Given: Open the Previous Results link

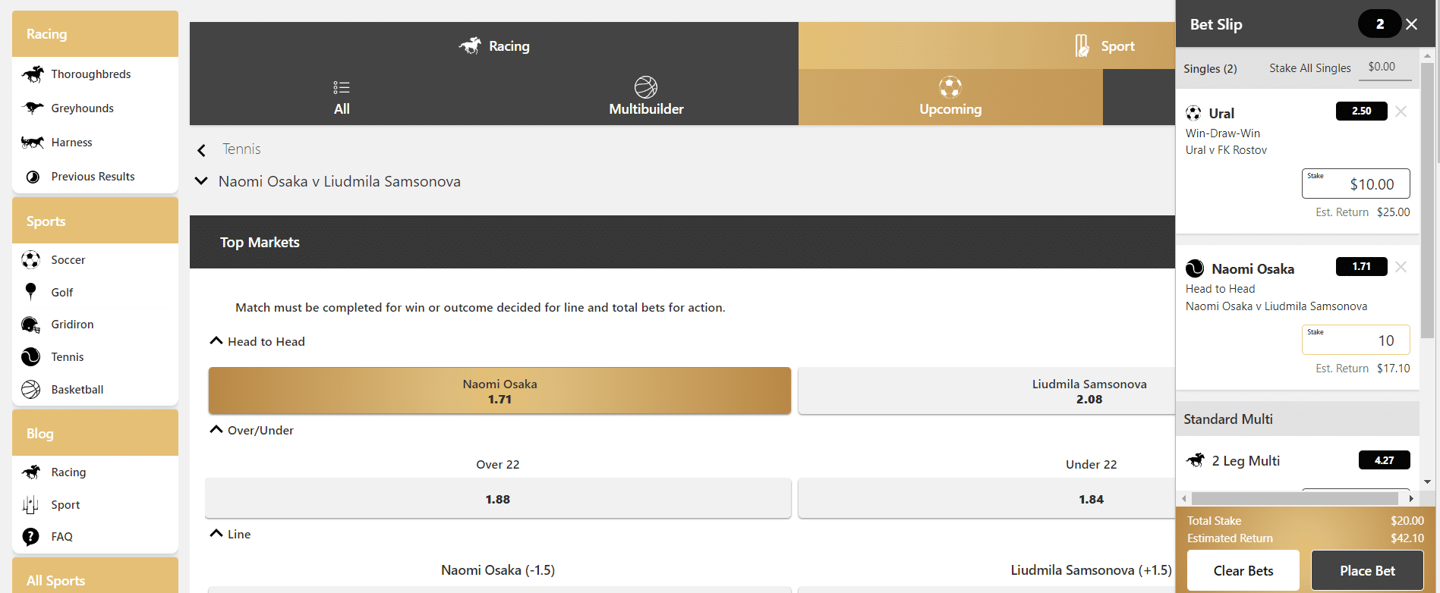Looking at the screenshot, I should pyautogui.click(x=93, y=177).
